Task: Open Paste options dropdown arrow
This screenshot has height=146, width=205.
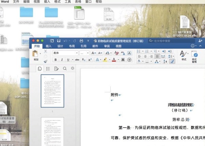Action: pos(40,53)
